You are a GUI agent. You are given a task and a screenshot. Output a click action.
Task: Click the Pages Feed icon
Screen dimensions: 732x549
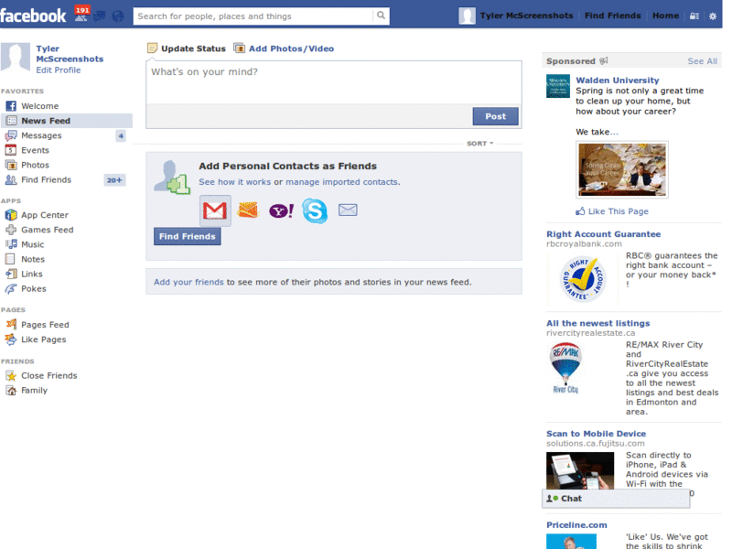[x=11, y=325]
